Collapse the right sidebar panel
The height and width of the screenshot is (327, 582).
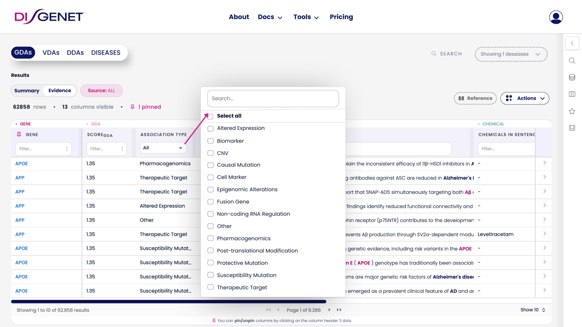572,43
